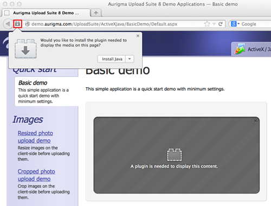
Task: Click the ActiveX / Java tab icon
Action: [x=240, y=49]
